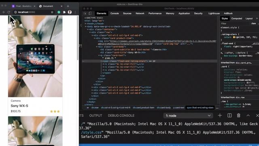Click the site info icon beside localhost
The image size is (259, 146).
[x=15, y=12]
